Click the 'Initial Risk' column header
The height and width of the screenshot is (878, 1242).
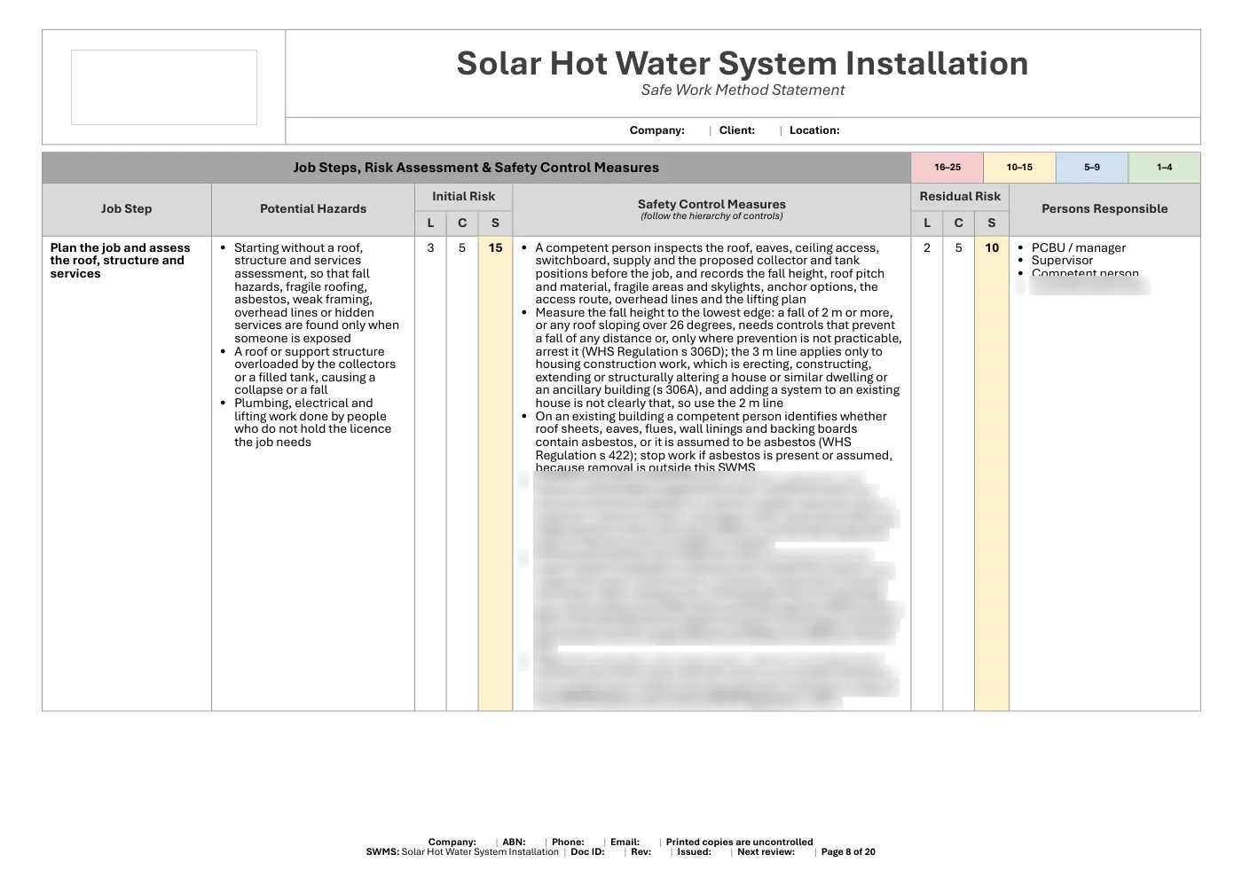[x=463, y=197]
